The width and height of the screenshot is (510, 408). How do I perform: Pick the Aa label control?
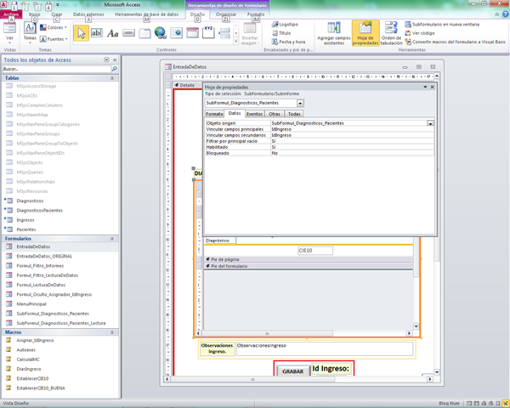[113, 33]
